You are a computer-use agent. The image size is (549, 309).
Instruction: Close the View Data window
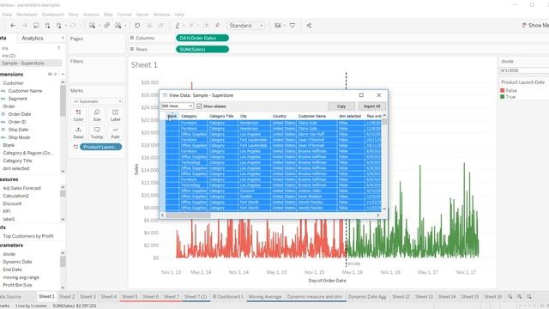(x=379, y=95)
